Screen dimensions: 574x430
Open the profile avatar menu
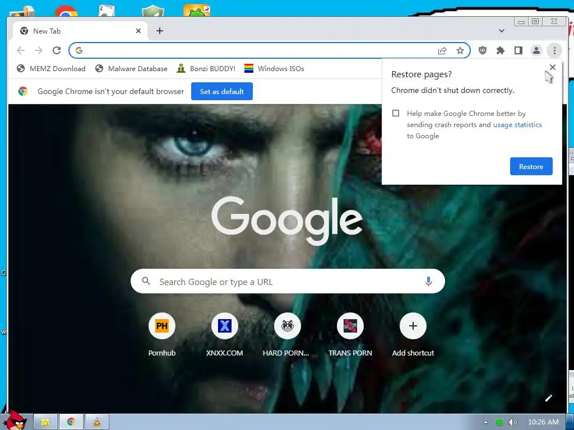coord(536,50)
